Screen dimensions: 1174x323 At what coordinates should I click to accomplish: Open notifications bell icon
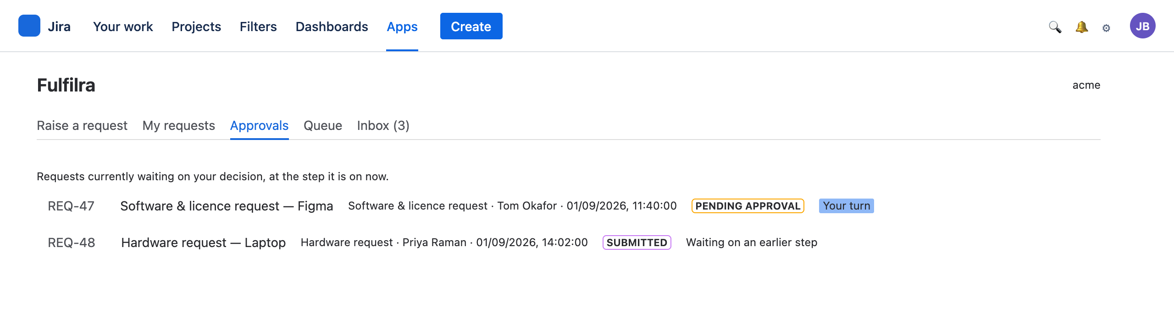pyautogui.click(x=1081, y=27)
